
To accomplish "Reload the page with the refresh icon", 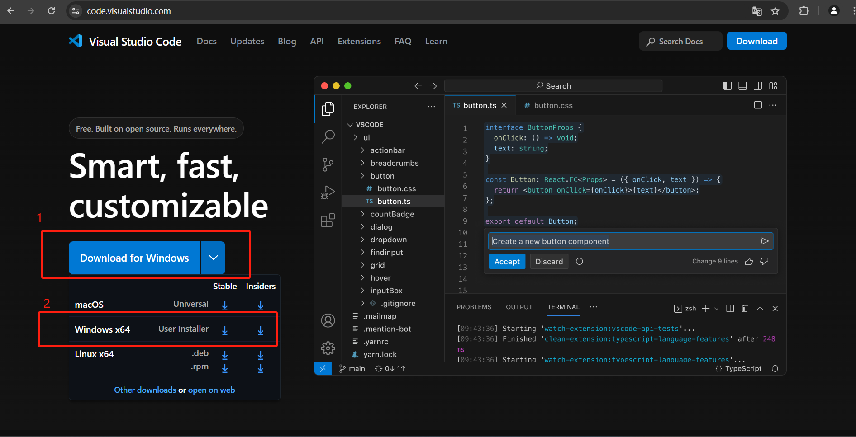I will click(x=52, y=11).
